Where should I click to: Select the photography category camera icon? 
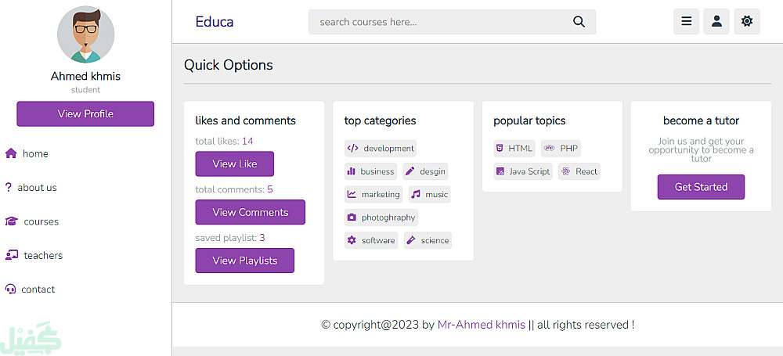[x=352, y=218]
